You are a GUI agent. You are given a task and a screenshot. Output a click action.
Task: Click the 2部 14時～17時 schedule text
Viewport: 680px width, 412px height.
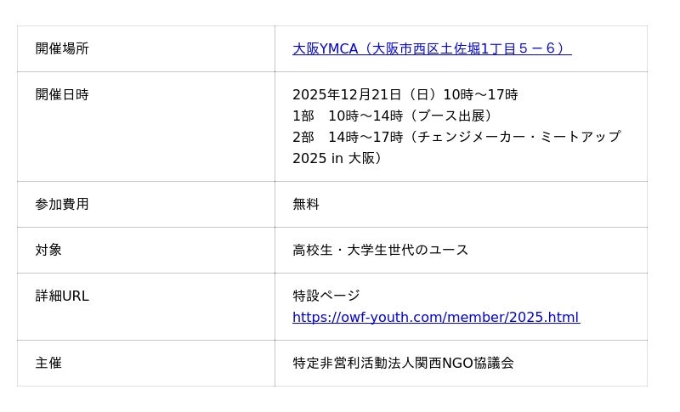click(347, 137)
